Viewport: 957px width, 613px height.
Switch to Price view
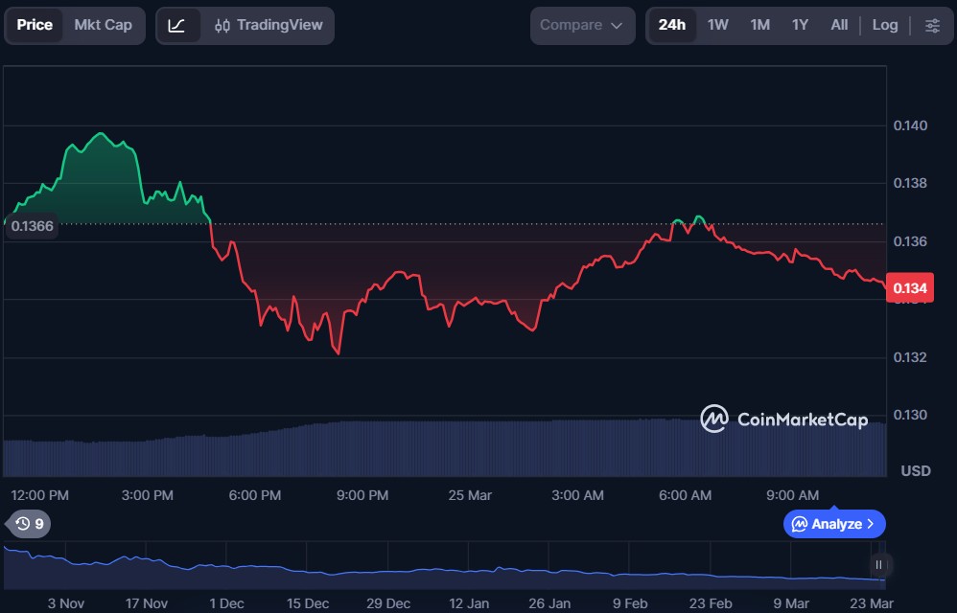point(35,25)
